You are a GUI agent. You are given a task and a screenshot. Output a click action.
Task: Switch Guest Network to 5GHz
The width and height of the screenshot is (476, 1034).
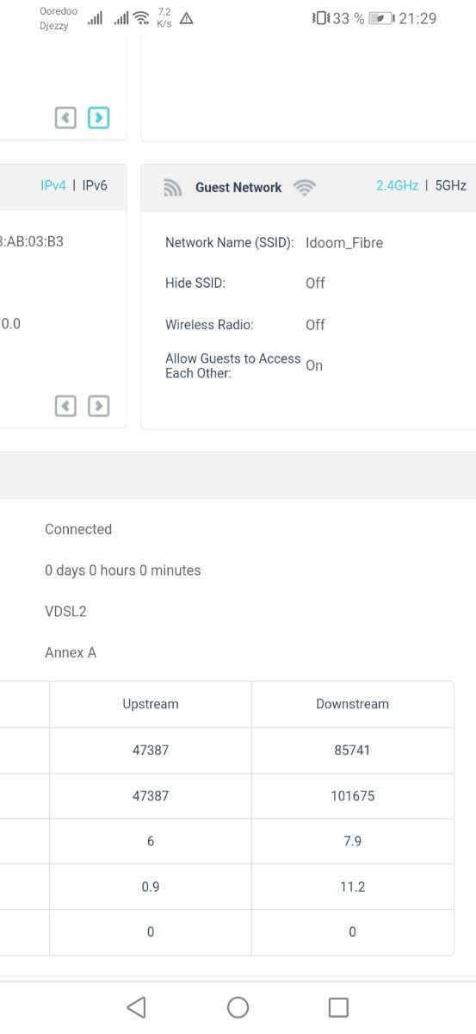[x=451, y=185]
